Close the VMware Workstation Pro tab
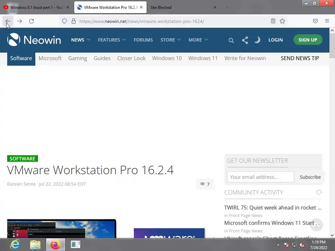The image size is (335, 251). click(141, 7)
